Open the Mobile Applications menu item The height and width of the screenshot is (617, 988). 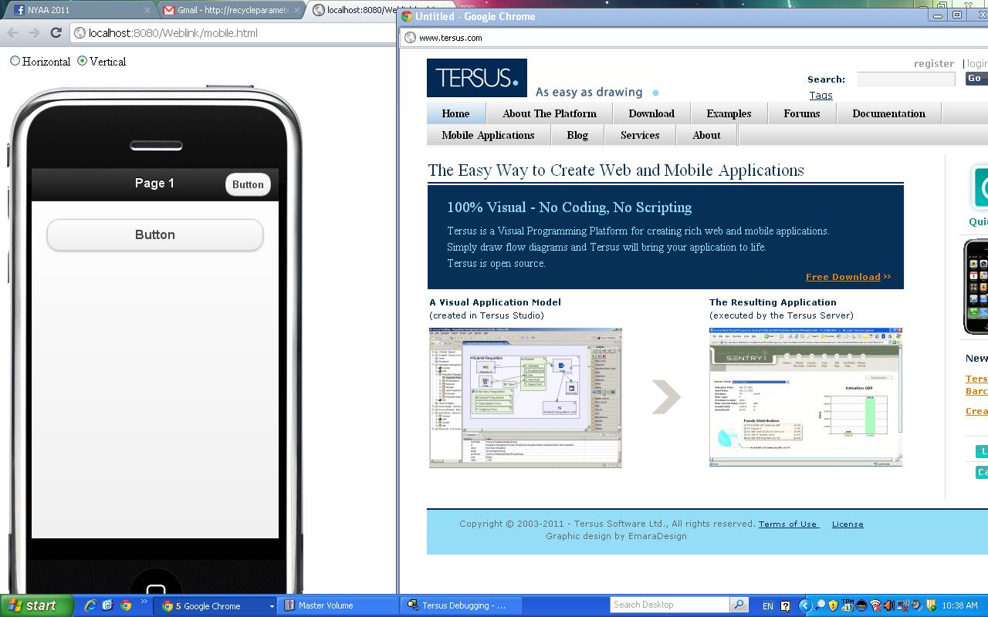[x=488, y=135]
